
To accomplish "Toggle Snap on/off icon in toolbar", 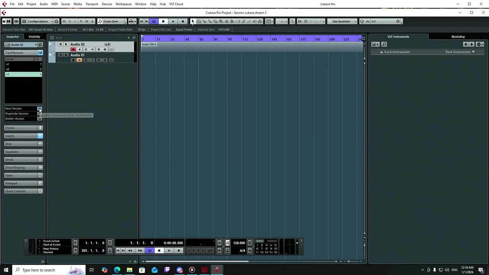I will pos(300,21).
